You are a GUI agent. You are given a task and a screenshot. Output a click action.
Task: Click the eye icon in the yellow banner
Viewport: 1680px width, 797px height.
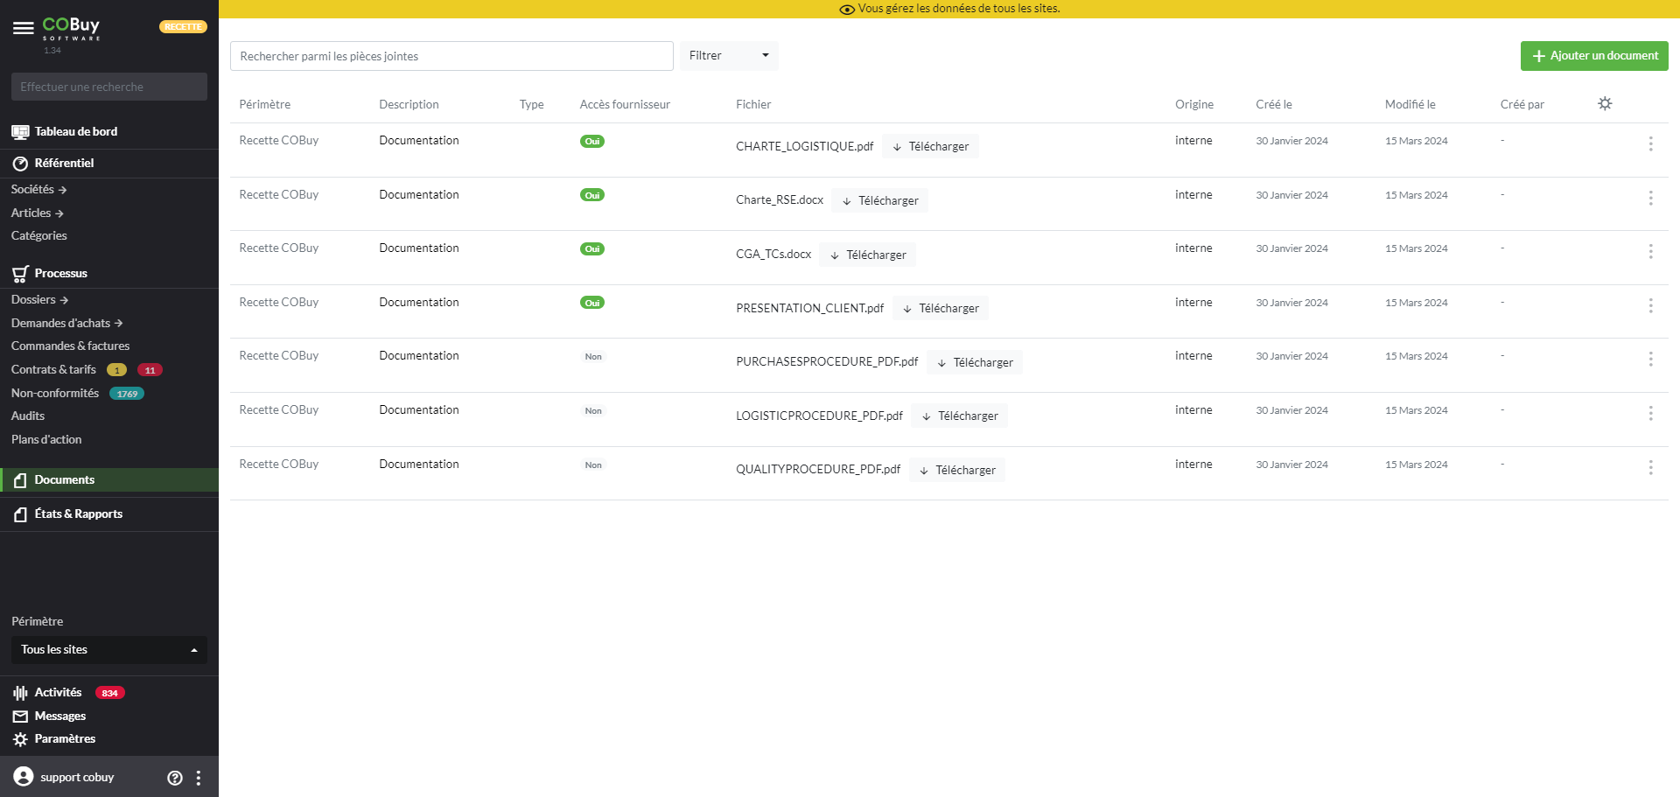[x=846, y=10]
